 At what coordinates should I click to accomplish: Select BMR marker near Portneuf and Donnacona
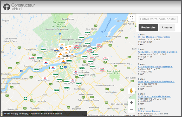coord(36,69)
